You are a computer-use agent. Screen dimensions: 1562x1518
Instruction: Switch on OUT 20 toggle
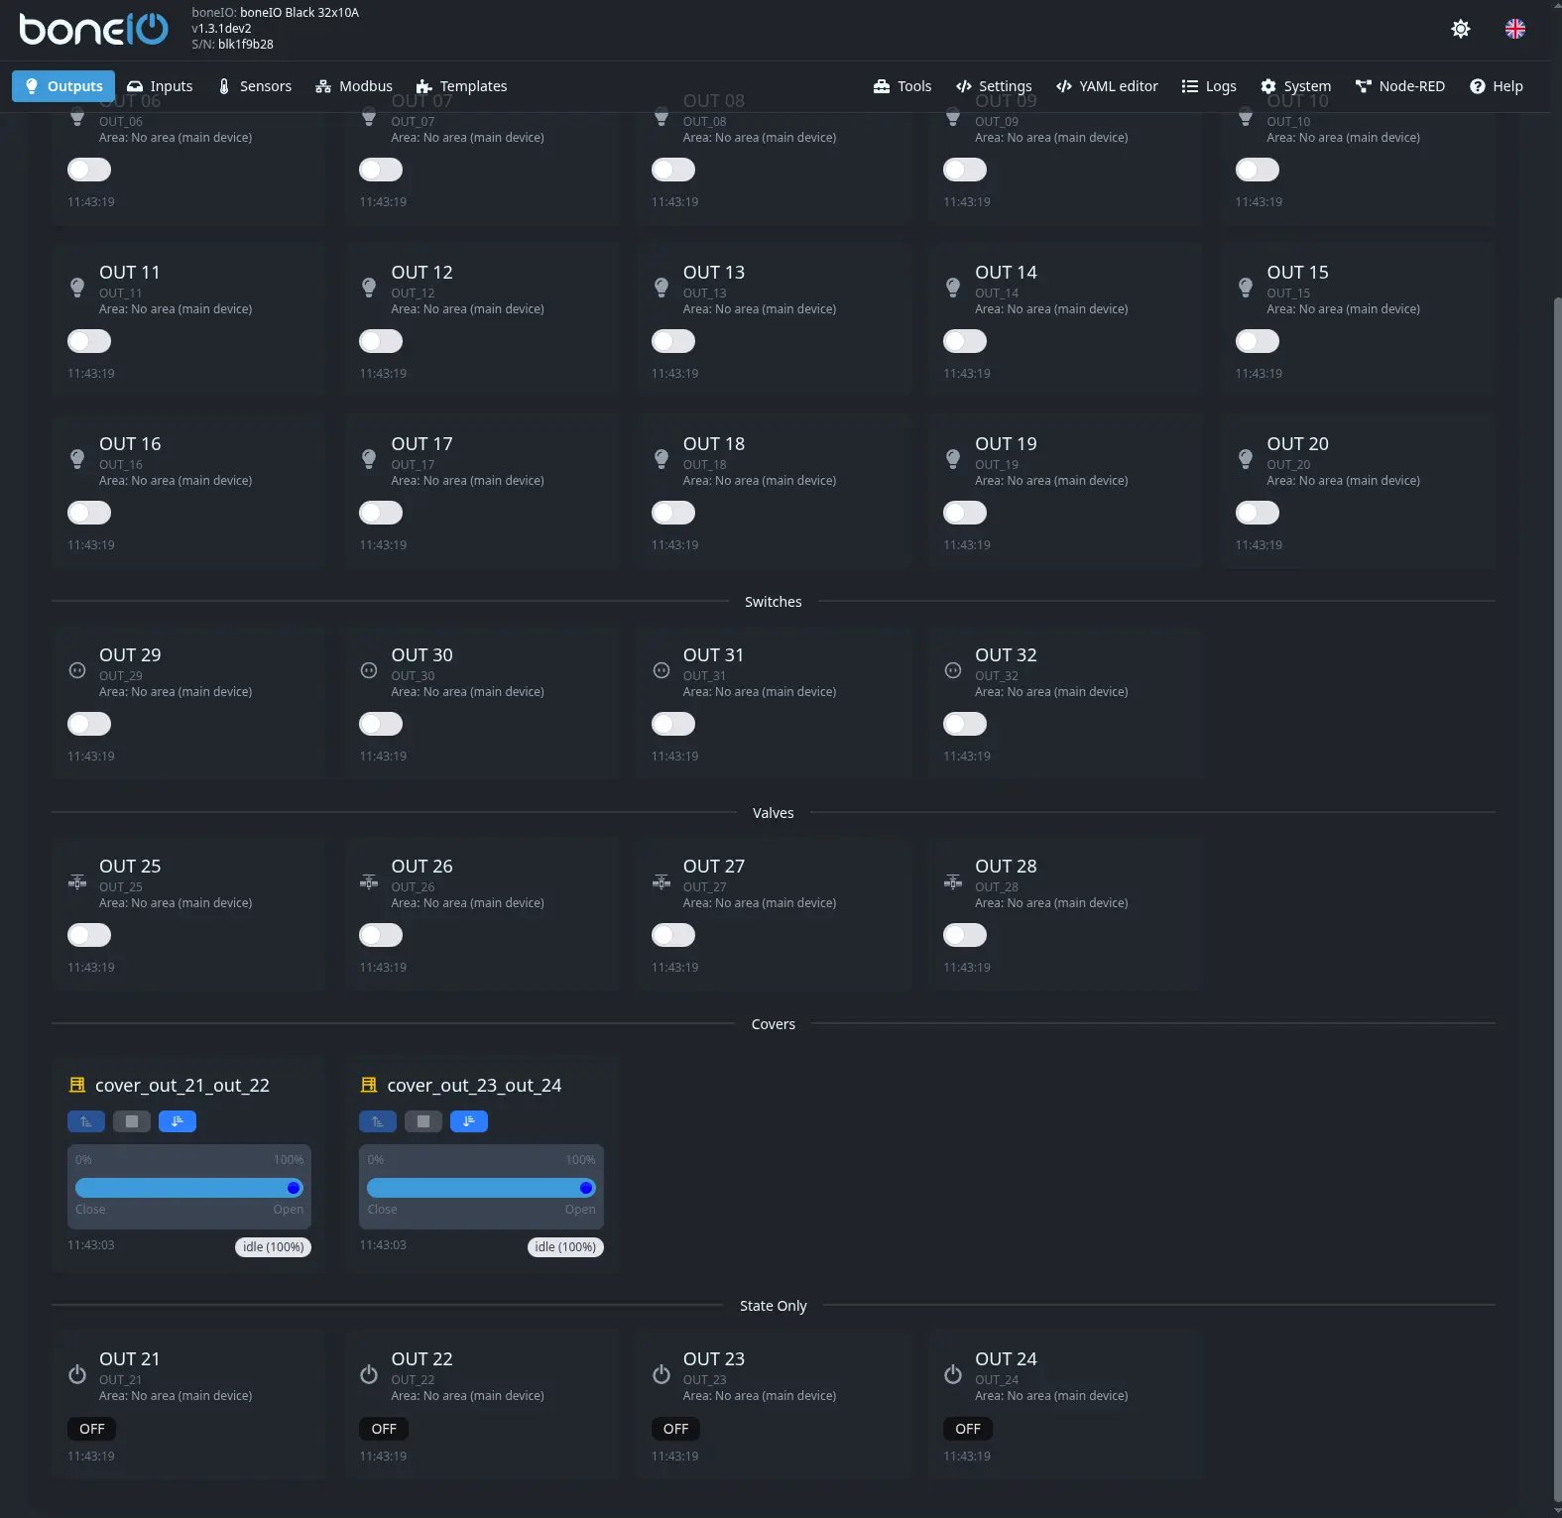coord(1258,513)
